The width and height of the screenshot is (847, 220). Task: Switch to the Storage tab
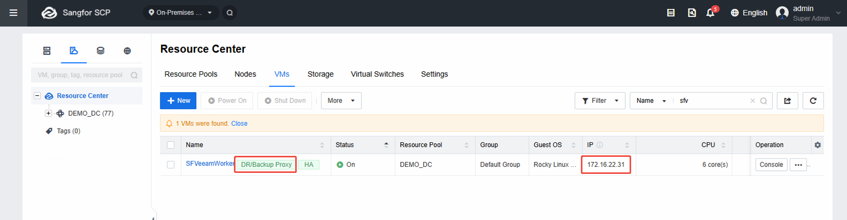coord(320,74)
